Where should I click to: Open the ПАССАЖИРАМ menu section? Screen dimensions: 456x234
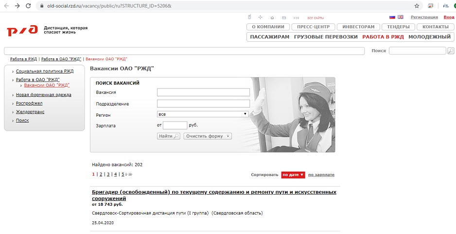[270, 37]
